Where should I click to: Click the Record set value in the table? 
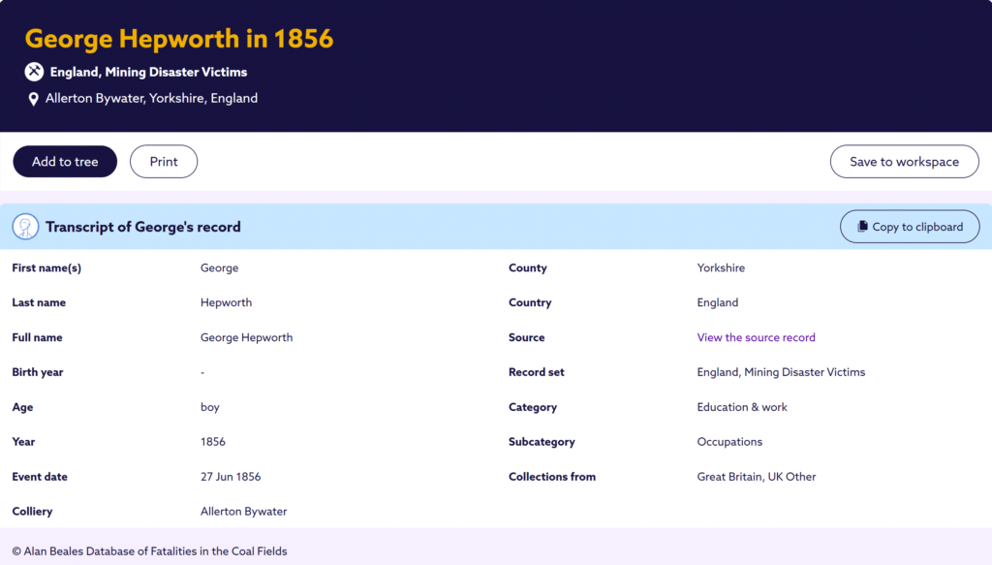[781, 372]
